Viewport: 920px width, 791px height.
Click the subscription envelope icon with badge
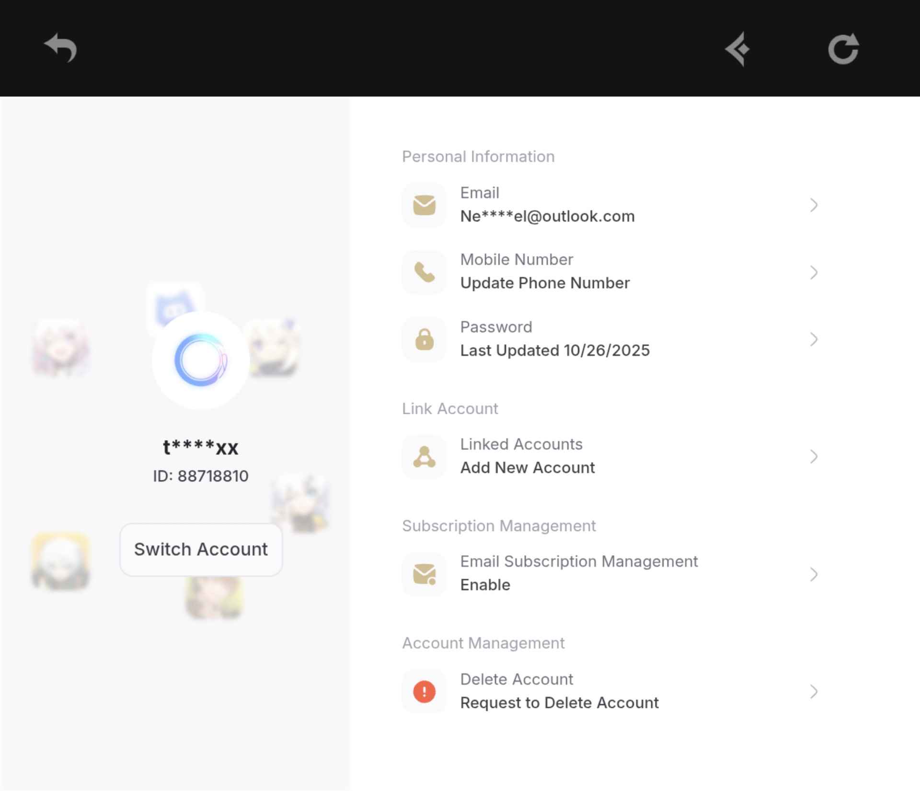[x=424, y=573]
